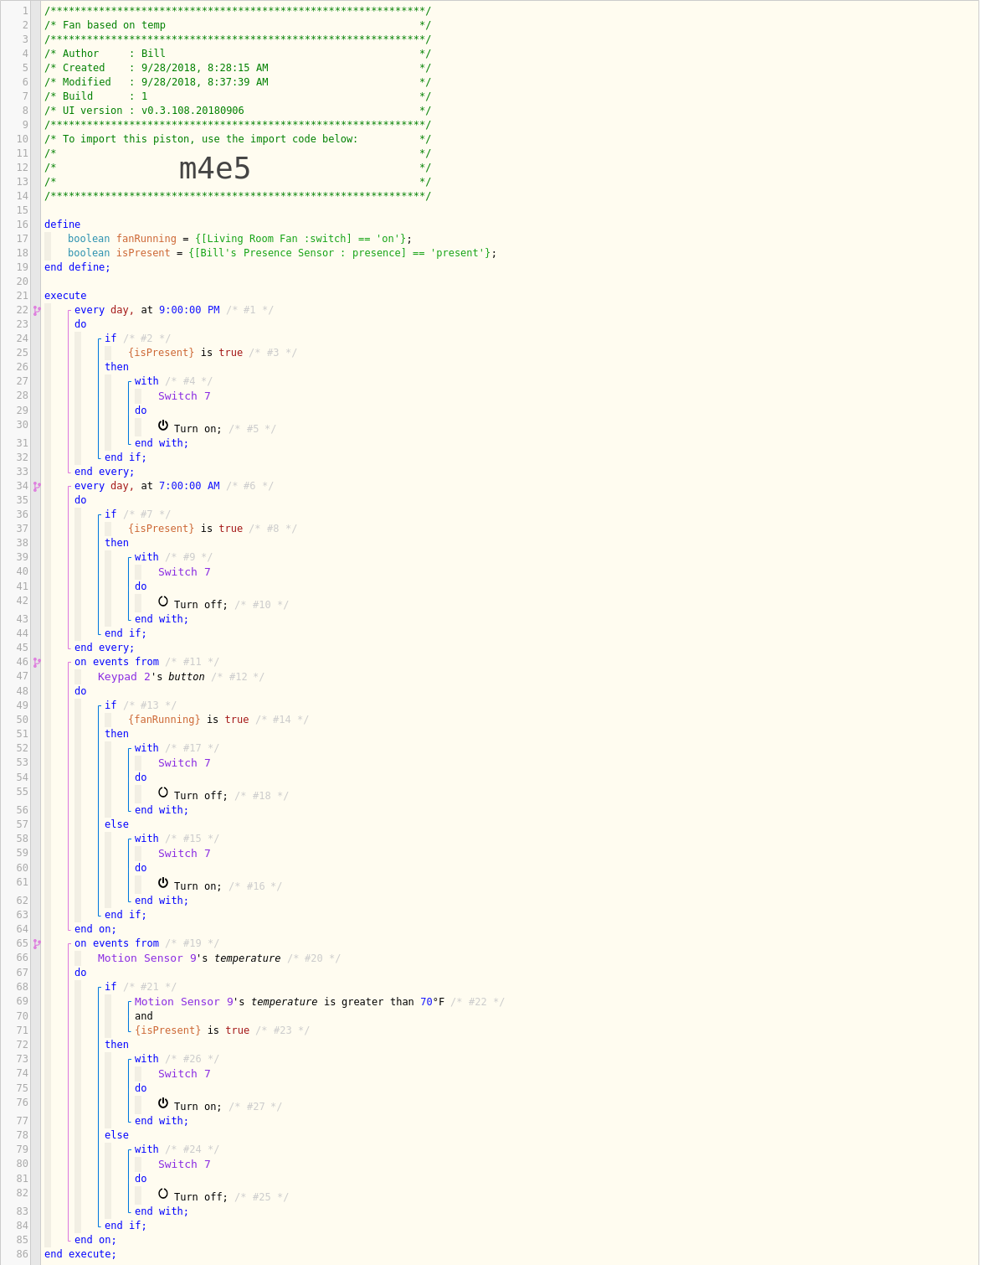Viewport: 986px width, 1265px height.
Task: Open the every day at 7:00:00 AM timer
Action: pos(147,486)
